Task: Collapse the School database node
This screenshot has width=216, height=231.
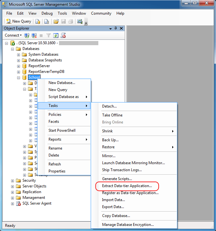Action: (18, 78)
